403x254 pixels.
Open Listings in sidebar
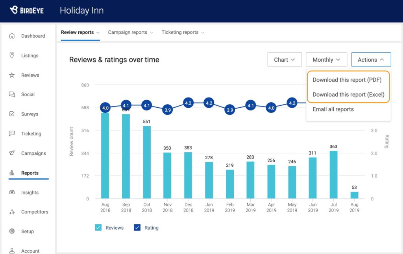(30, 55)
